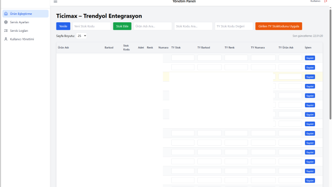Screen dimensions: 332x187
Task: Focus the Yeni Stok Kodu field
Action: tap(92, 26)
